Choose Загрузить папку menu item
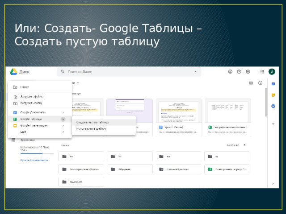The width and height of the screenshot is (286, 214). point(40,103)
